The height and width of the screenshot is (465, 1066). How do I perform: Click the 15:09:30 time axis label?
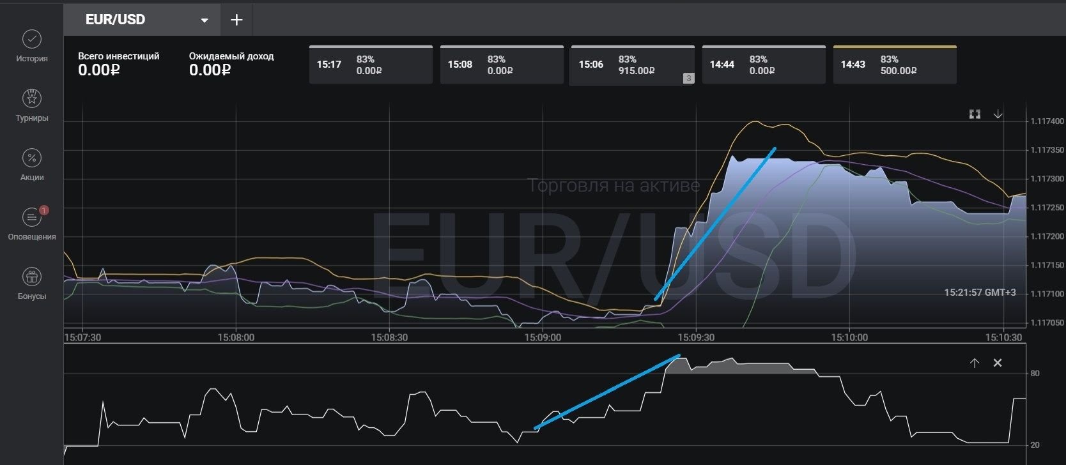click(x=696, y=337)
